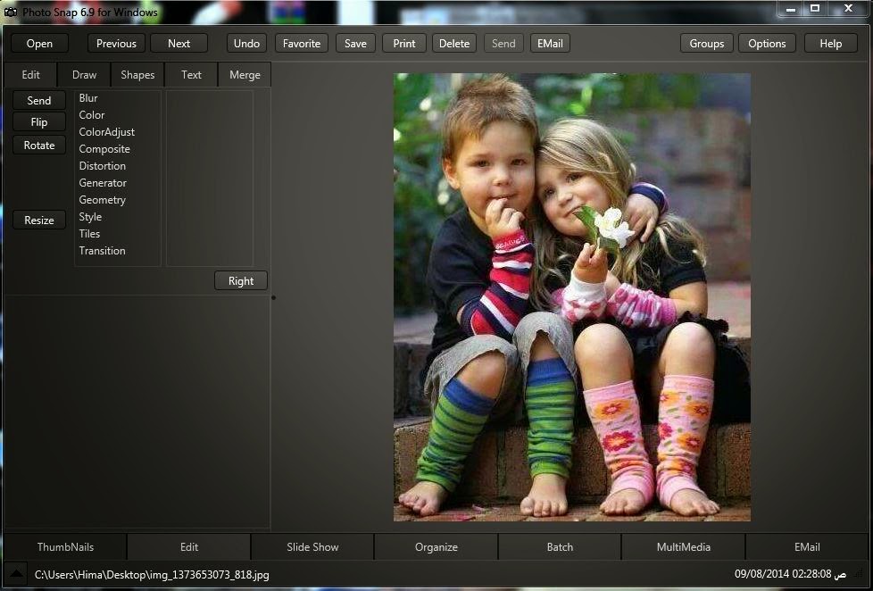Open the Organize bottom tab
The width and height of the screenshot is (873, 591).
(x=436, y=547)
